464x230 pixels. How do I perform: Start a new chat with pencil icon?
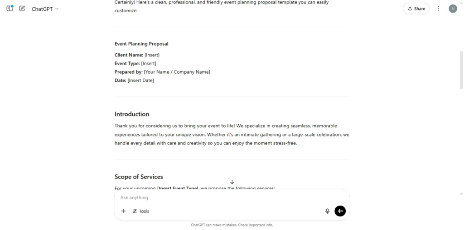pyautogui.click(x=22, y=8)
